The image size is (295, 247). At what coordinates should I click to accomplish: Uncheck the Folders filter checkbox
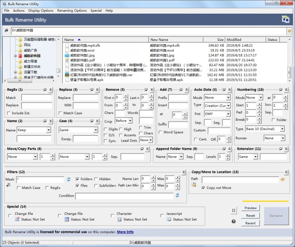point(77,179)
